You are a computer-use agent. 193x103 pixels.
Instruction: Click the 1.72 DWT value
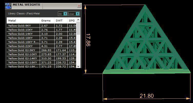click(x=59, y=26)
